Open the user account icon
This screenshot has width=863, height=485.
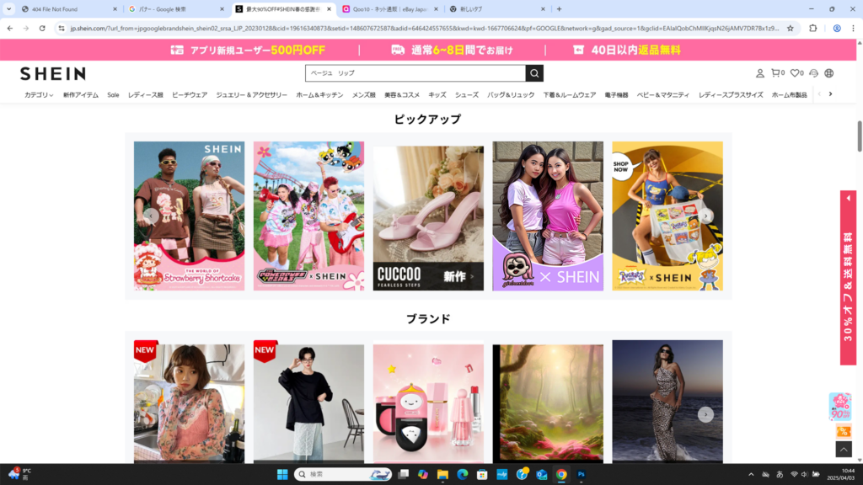coord(759,73)
